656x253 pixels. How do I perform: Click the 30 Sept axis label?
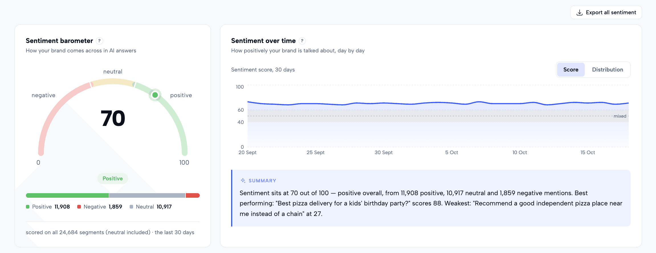click(384, 152)
